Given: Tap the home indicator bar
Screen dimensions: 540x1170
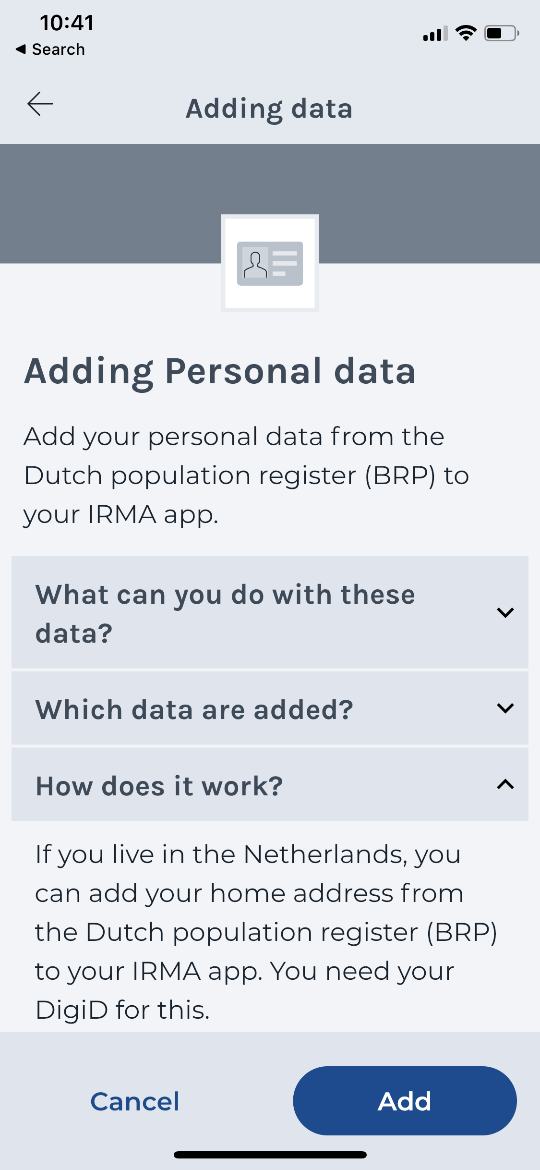Looking at the screenshot, I should click(x=270, y=1155).
